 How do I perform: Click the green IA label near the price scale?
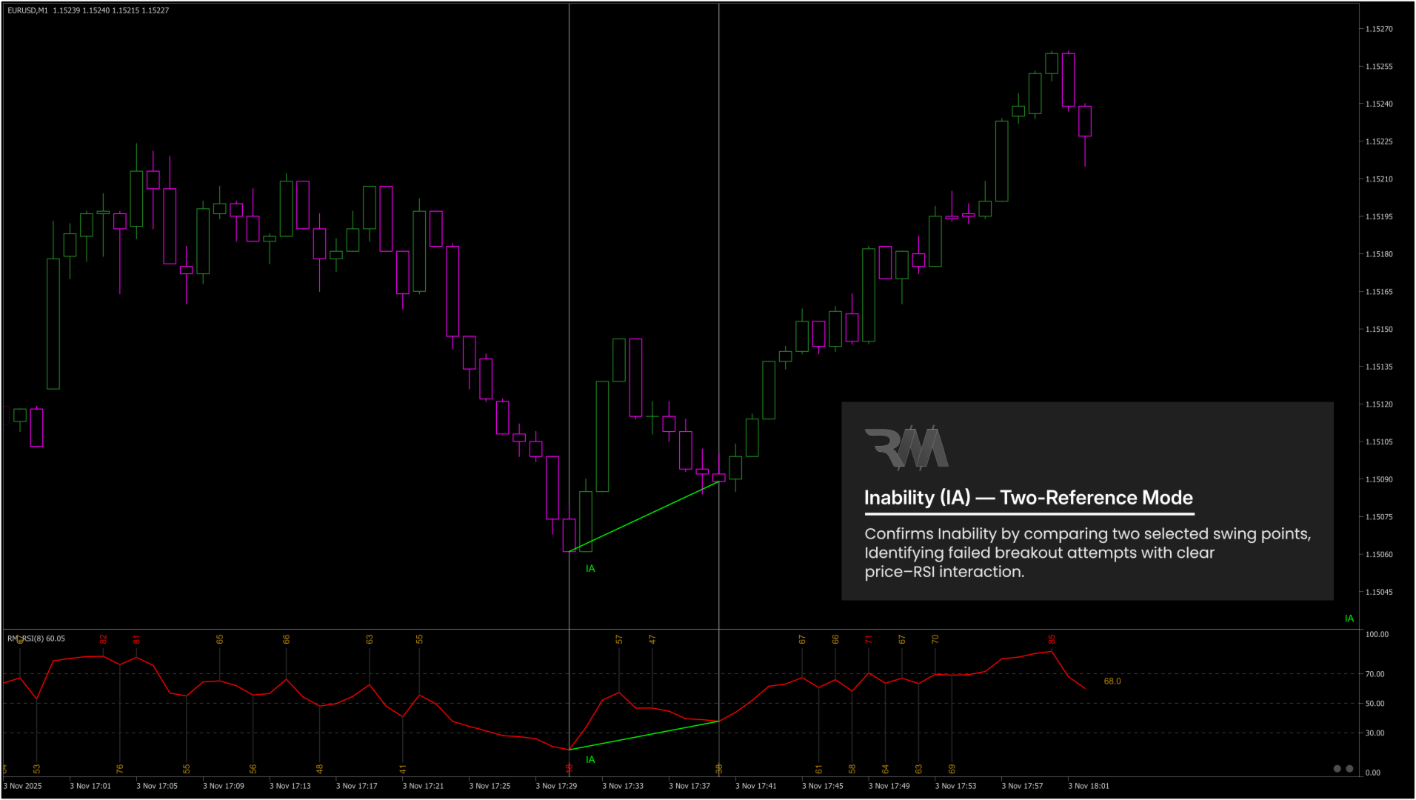1349,619
